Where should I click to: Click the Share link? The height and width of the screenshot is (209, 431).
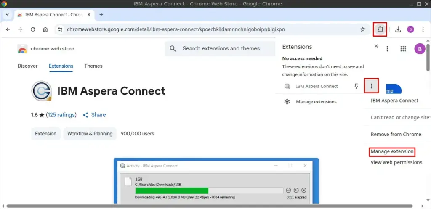coord(94,115)
